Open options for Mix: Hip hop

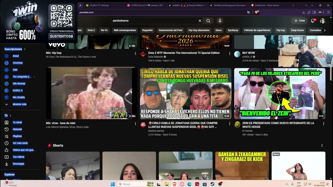135,54
